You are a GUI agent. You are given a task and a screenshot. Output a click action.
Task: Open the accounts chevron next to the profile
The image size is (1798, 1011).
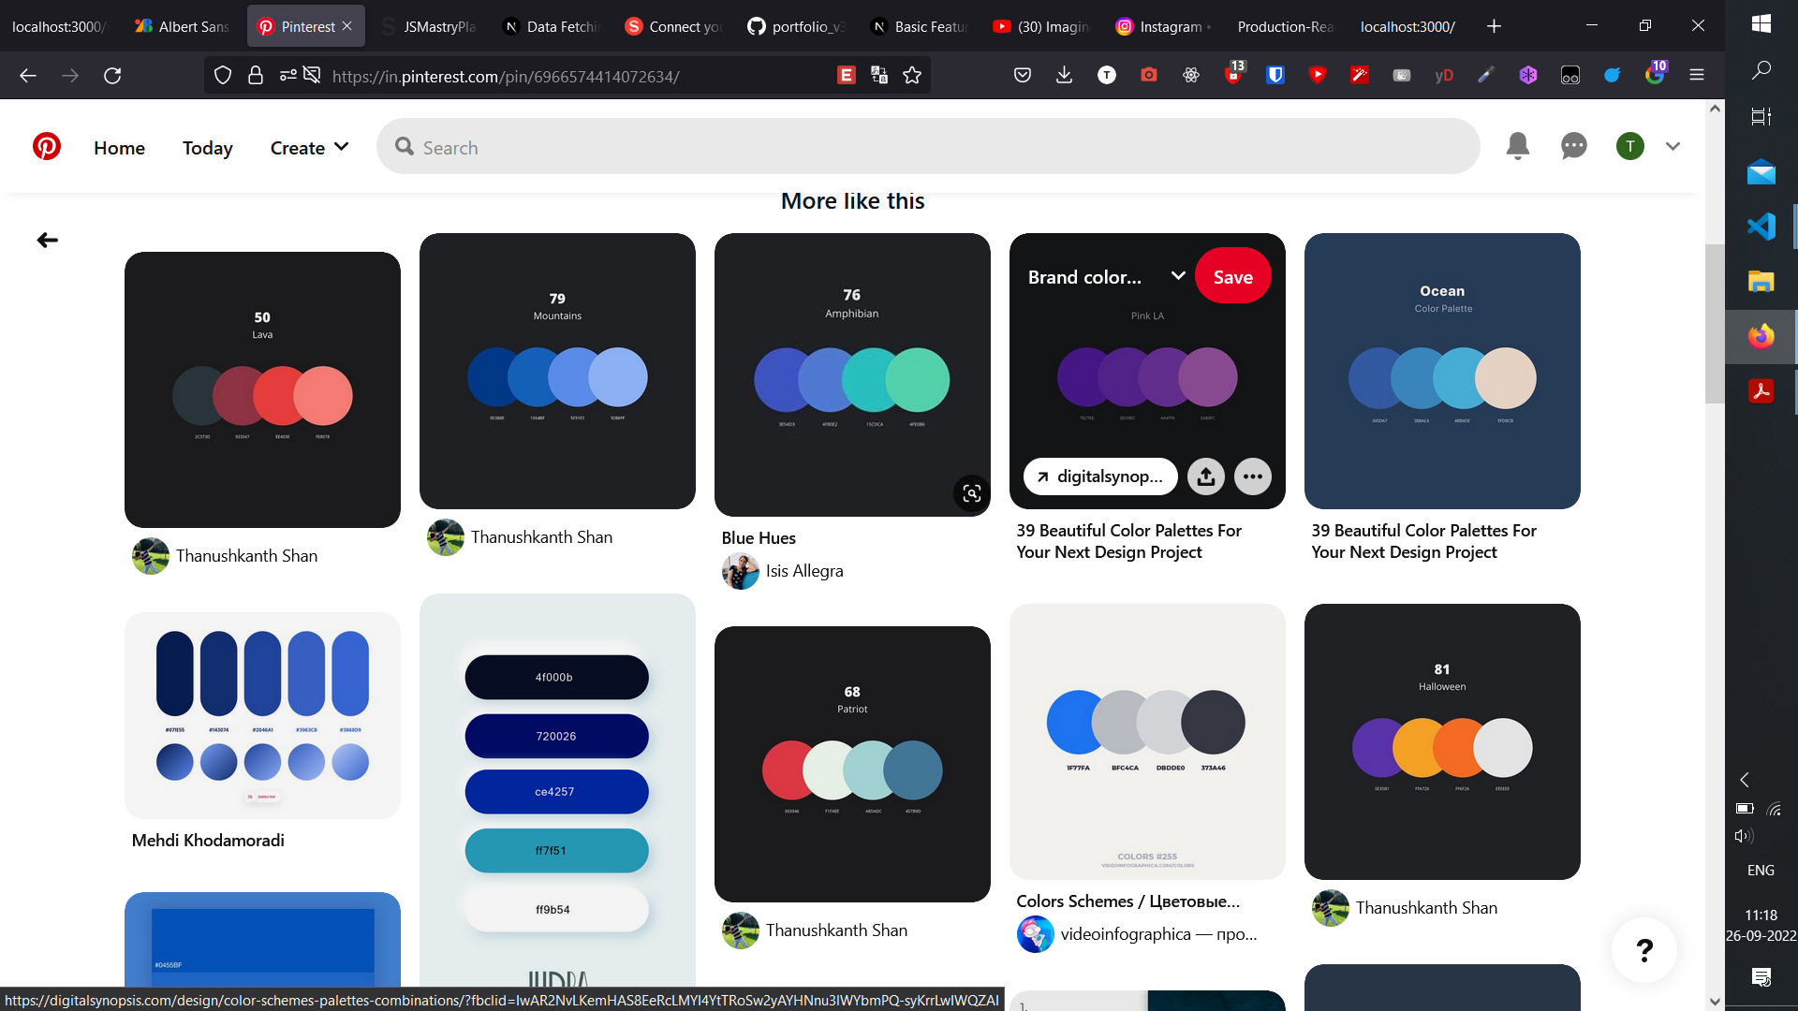(1673, 146)
